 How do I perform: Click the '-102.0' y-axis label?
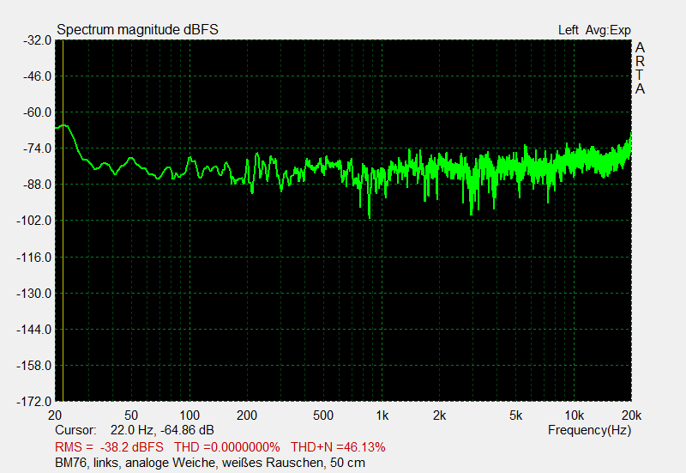[34, 221]
